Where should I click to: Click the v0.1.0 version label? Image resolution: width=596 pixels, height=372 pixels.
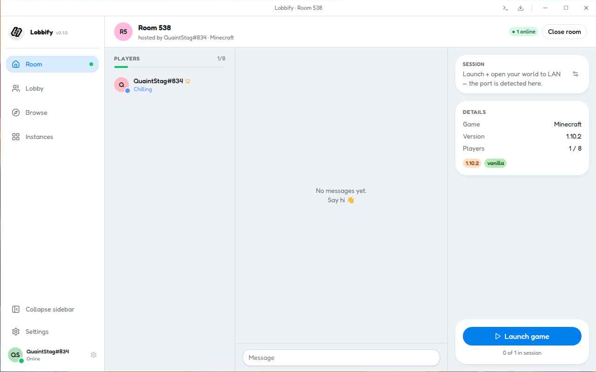click(x=61, y=33)
